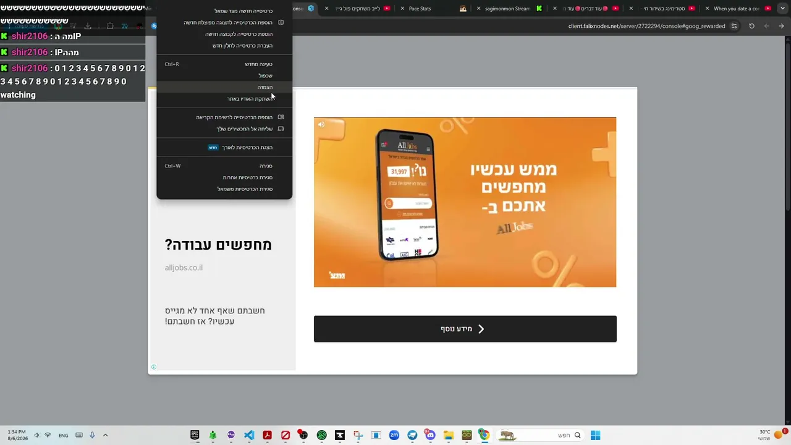Click the 'מחפשים עבודה?' ad headline

click(x=218, y=245)
